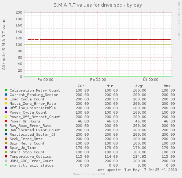Click the Temperature_Celsius Avg value 114.95
Screen dimensions: 182x178
140,157
